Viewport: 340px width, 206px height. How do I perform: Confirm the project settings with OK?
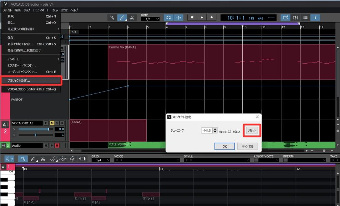click(x=225, y=146)
